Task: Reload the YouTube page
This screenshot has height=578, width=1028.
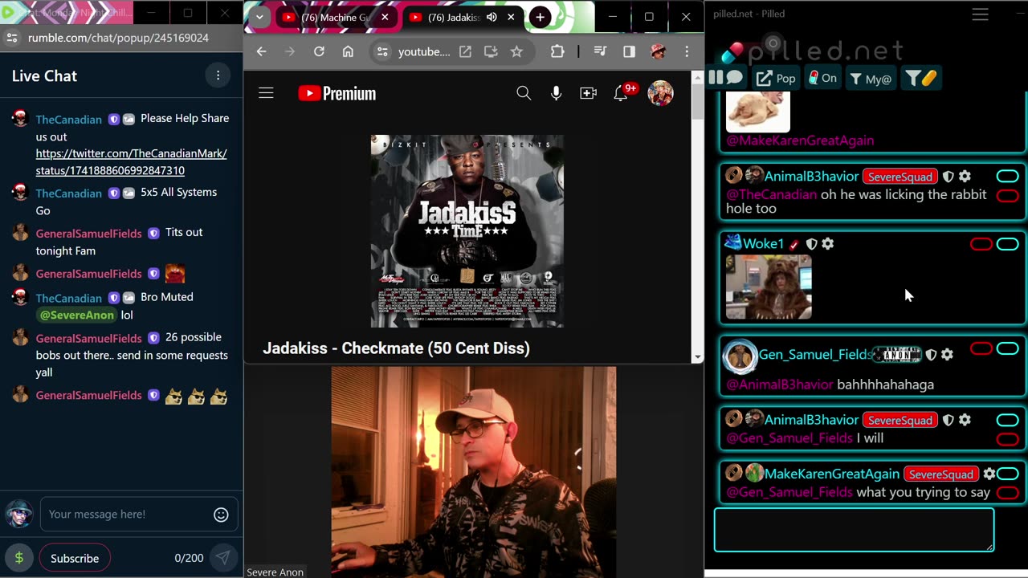Action: pos(319,51)
